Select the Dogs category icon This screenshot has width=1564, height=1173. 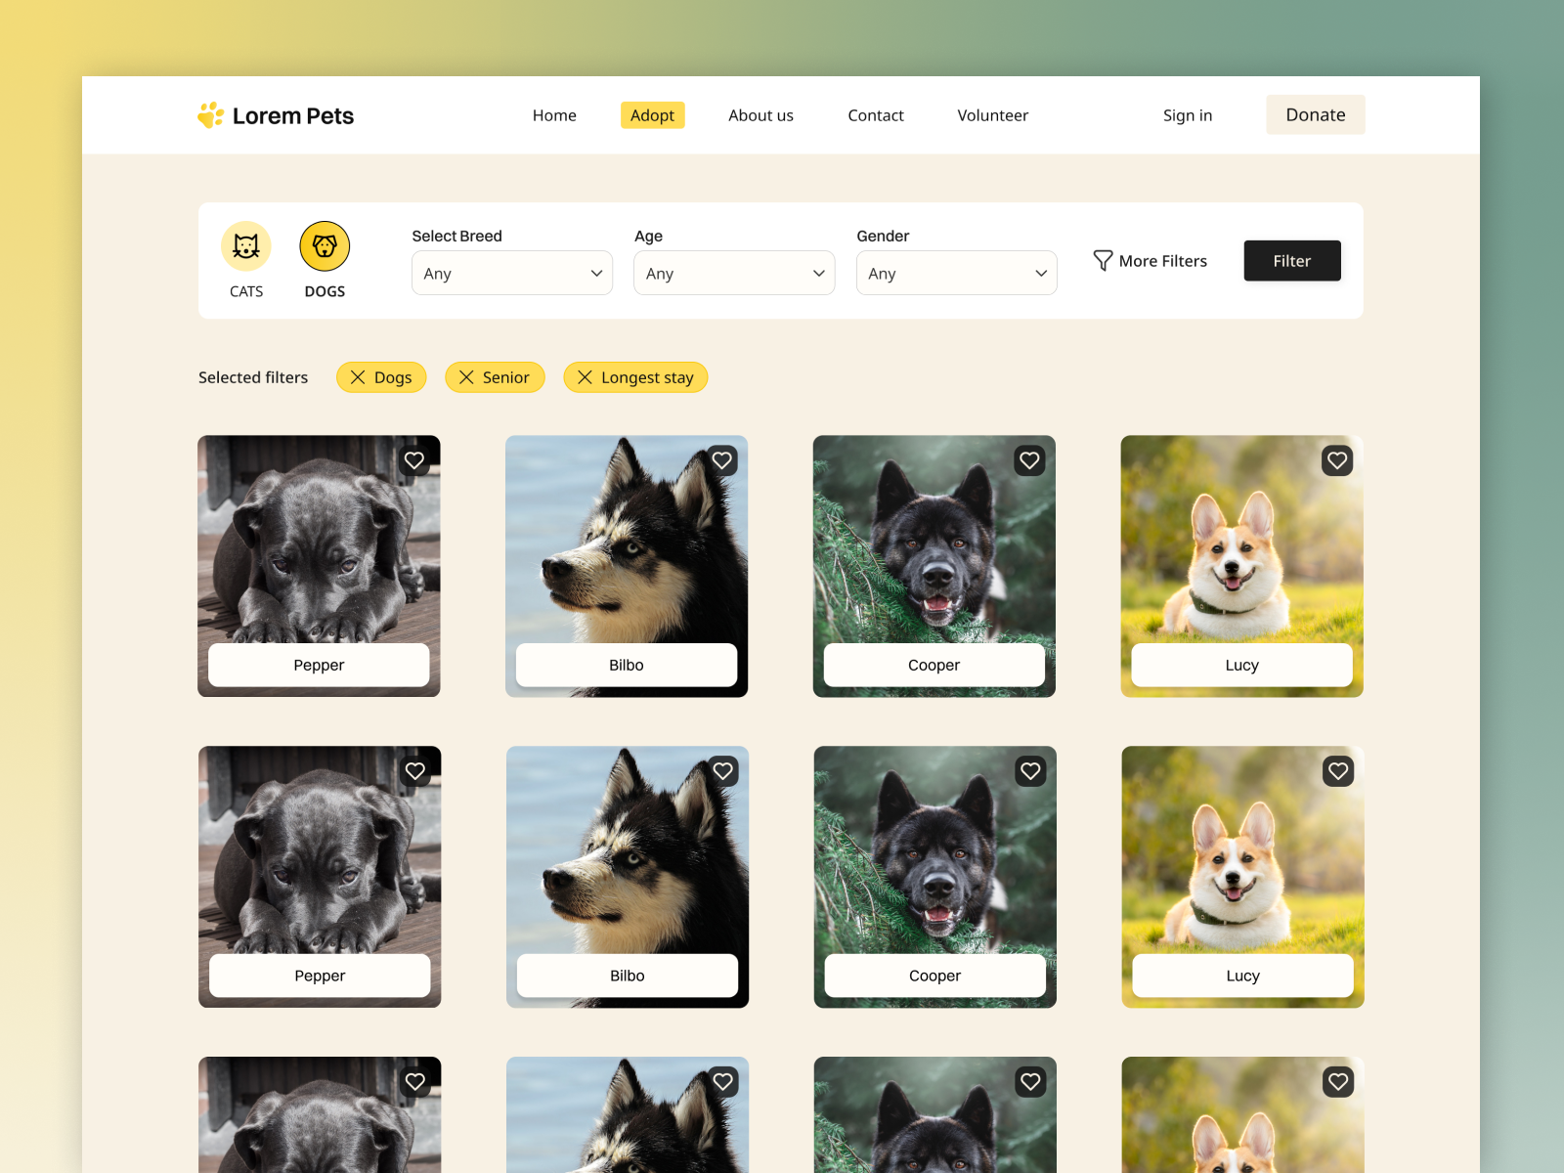(x=324, y=246)
